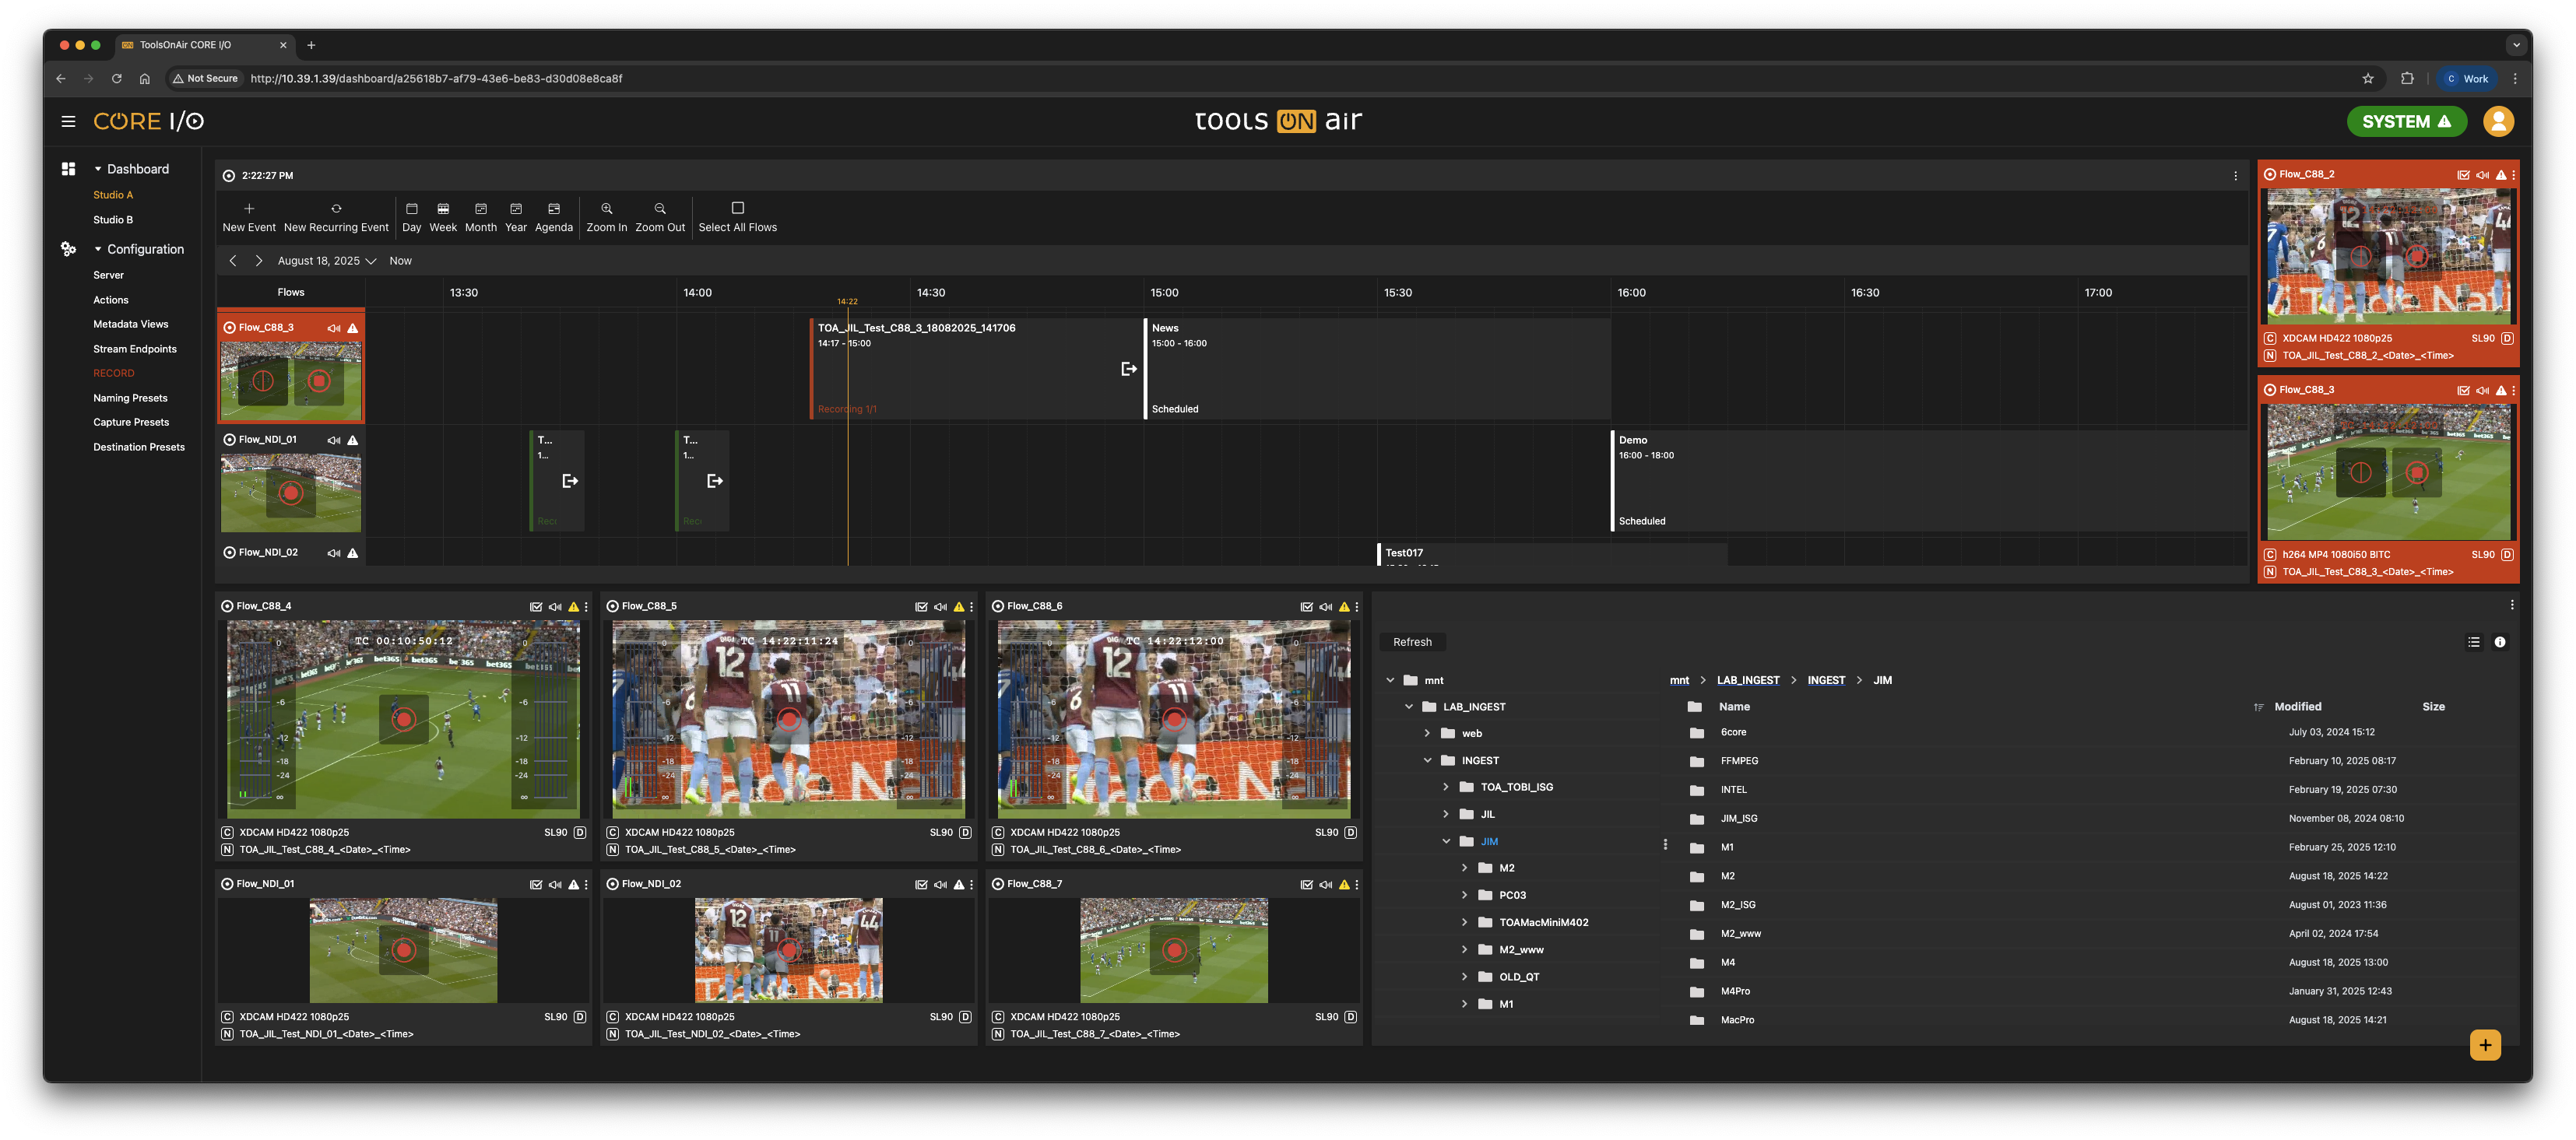
Task: Click the Refresh button
Action: tap(1411, 642)
